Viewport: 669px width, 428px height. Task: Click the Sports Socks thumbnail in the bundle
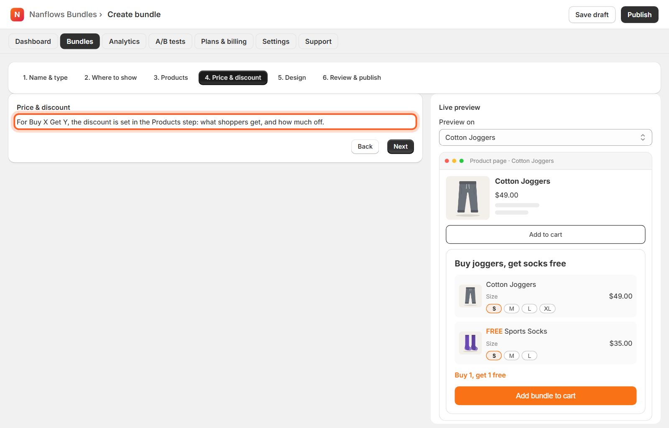470,343
